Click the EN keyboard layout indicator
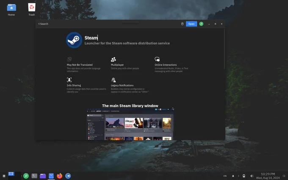Screen dimensions: 288x180 225,176
